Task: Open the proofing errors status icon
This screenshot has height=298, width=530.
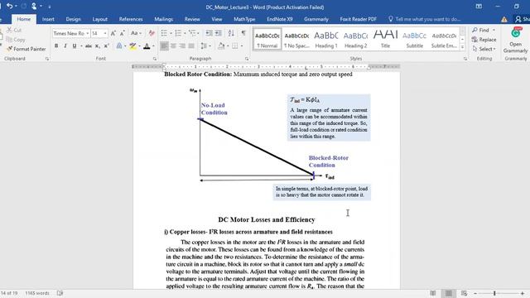Action: click(x=60, y=293)
